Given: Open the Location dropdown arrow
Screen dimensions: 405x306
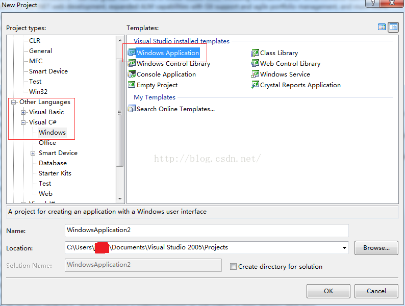Looking at the screenshot, I should [x=344, y=248].
